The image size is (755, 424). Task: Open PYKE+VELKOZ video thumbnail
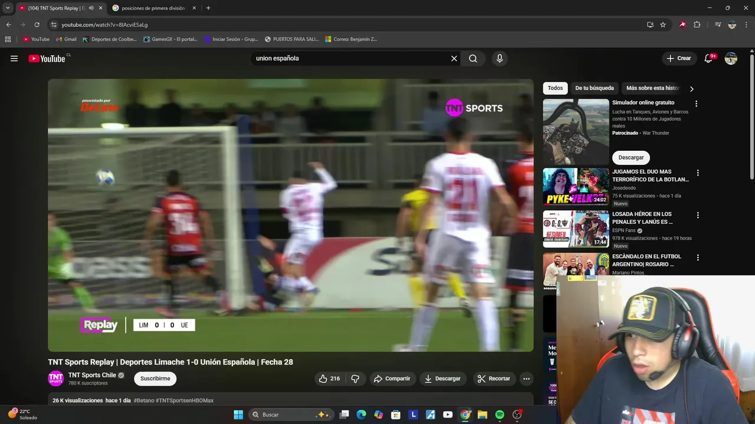coord(576,187)
